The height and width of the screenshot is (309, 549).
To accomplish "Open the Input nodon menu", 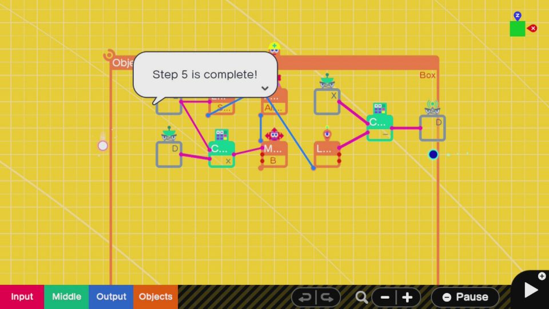I will pyautogui.click(x=22, y=297).
